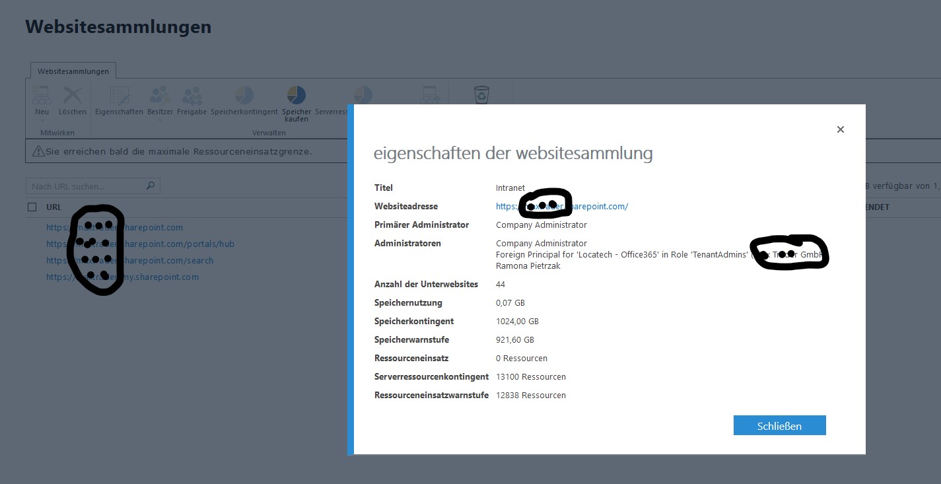Click the Anzahl der Unterwebsites label
The height and width of the screenshot is (484, 941).
pyautogui.click(x=426, y=284)
